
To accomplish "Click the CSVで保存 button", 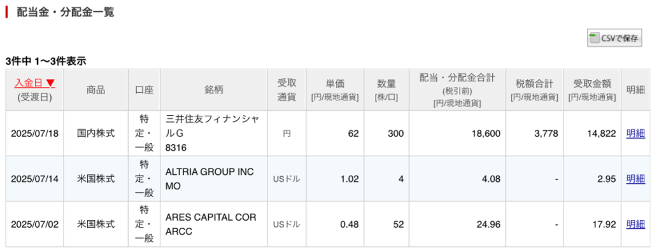I will coord(614,38).
